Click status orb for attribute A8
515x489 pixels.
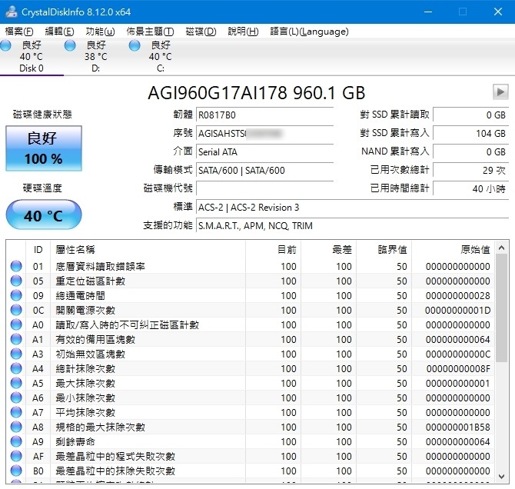16,427
